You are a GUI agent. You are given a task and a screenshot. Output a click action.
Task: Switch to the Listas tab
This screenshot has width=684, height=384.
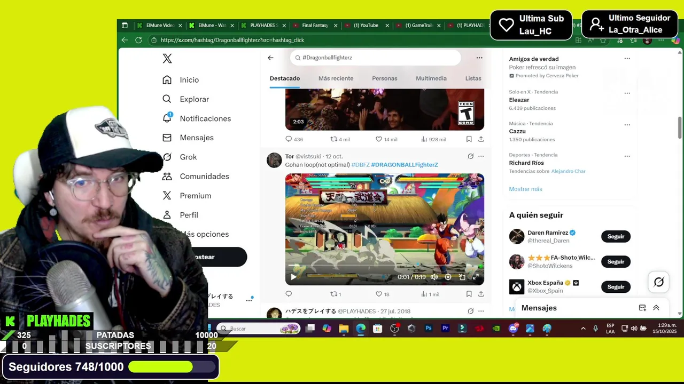tap(473, 78)
